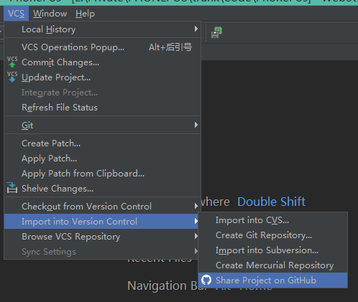Open Local History submenu
Viewport: 358px width, 302px height.
(102, 29)
